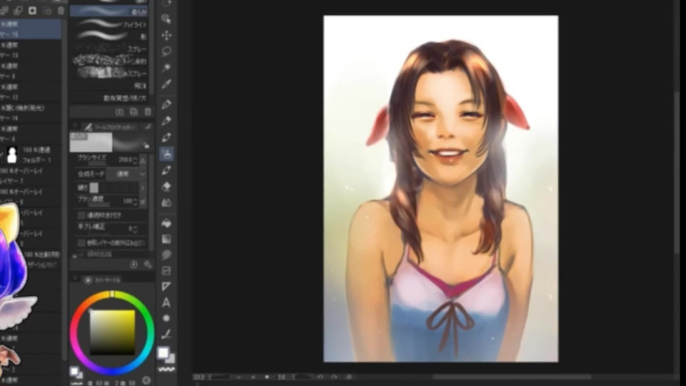Select the 覆い焼き(発光) layer

click(31, 113)
